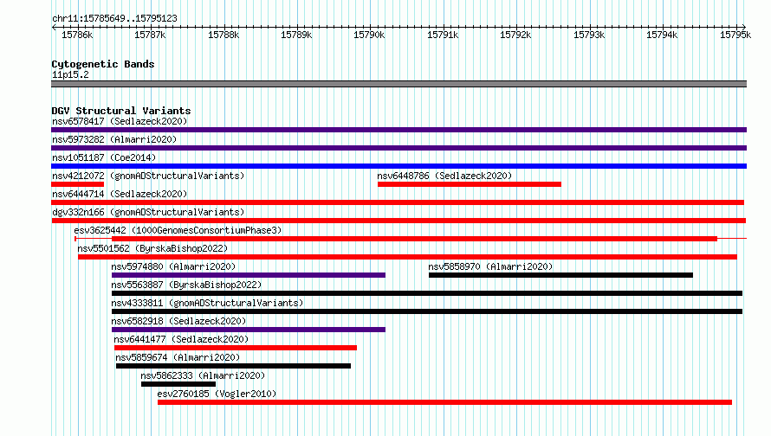Click the 15794k ruler position
Image resolution: width=771 pixels, height=436 pixels.
click(662, 35)
